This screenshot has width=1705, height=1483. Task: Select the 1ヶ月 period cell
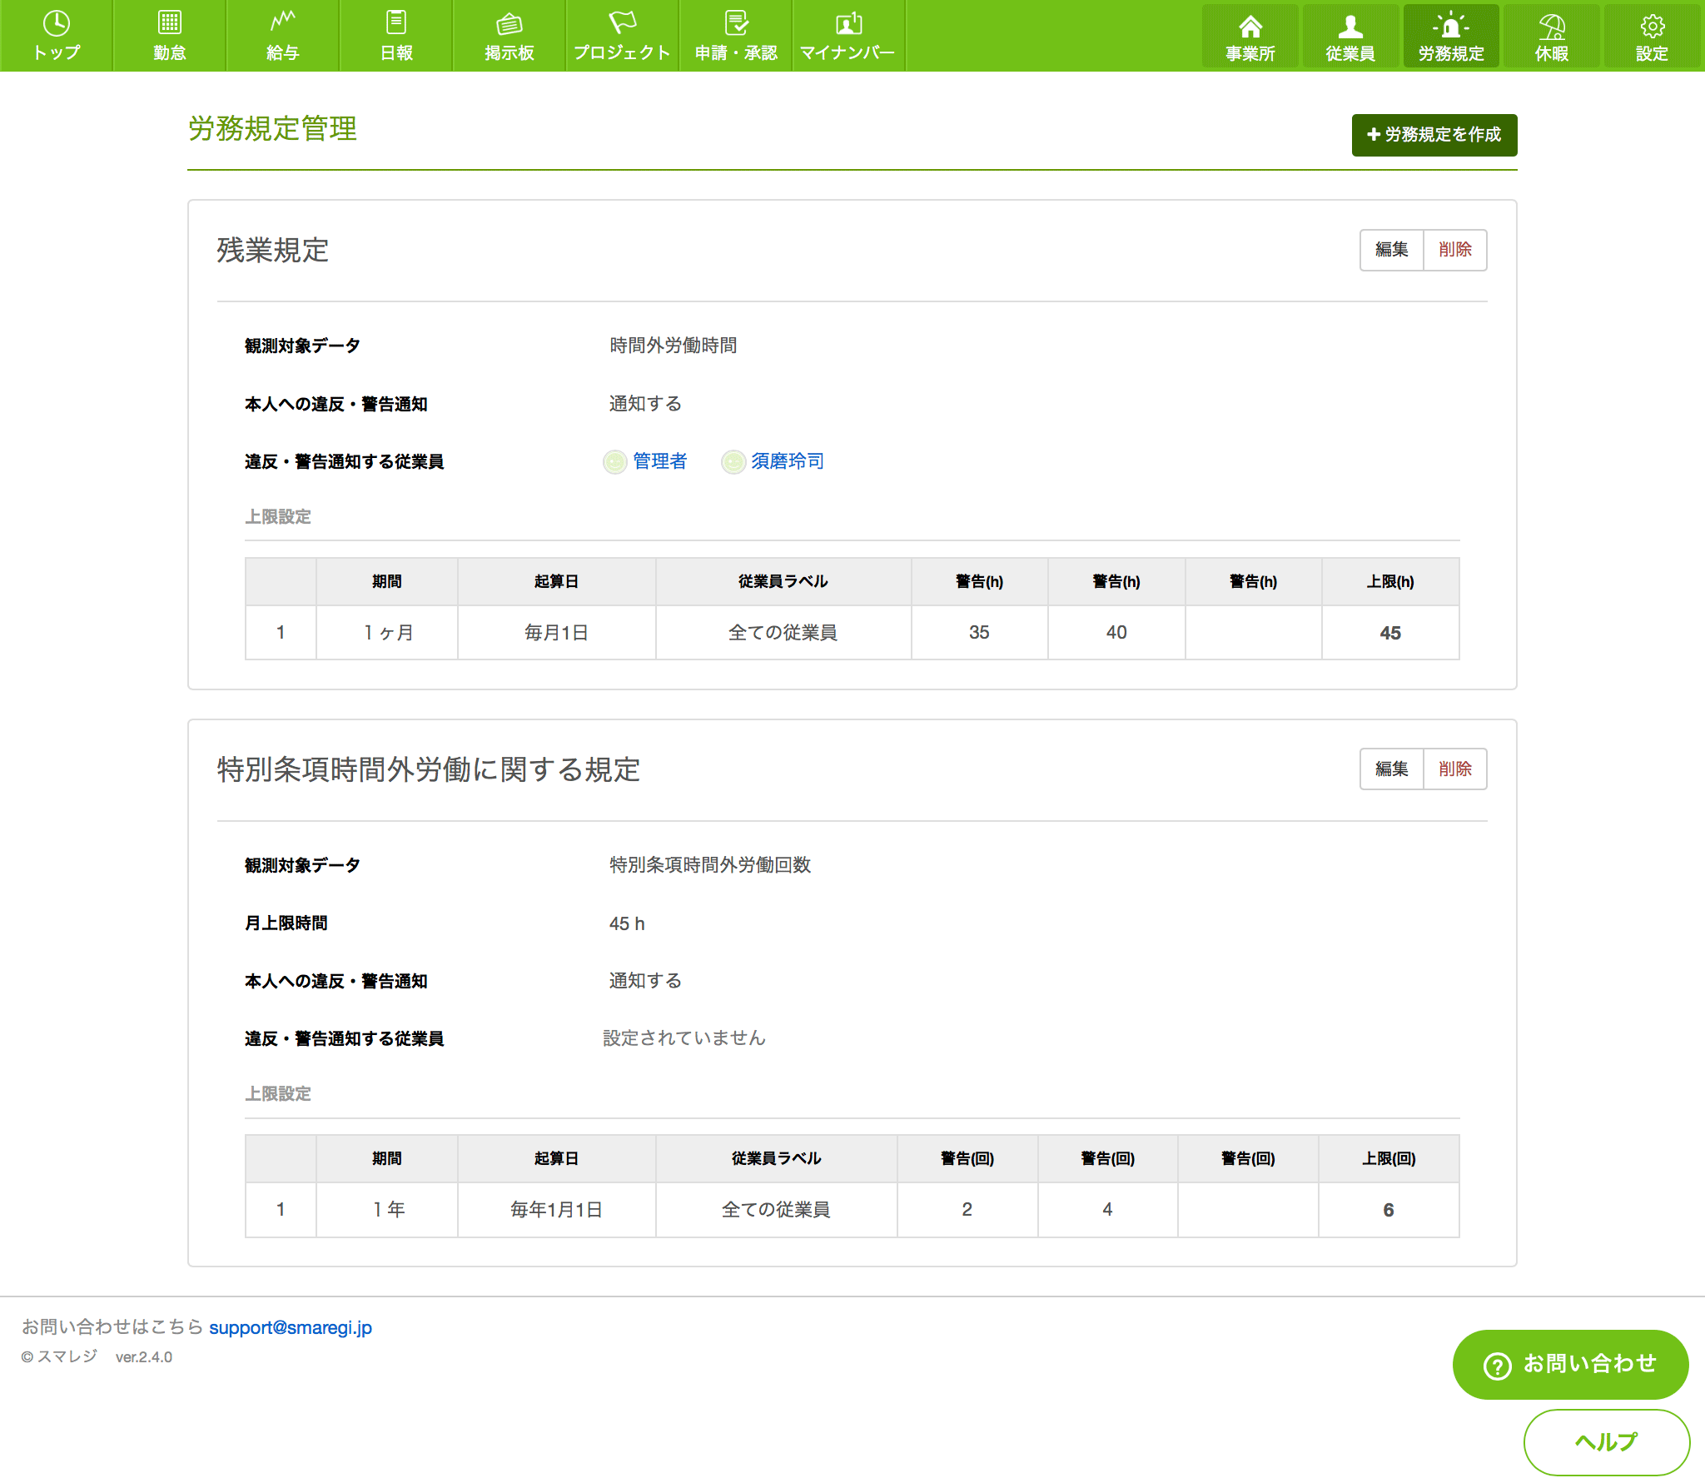click(x=387, y=633)
